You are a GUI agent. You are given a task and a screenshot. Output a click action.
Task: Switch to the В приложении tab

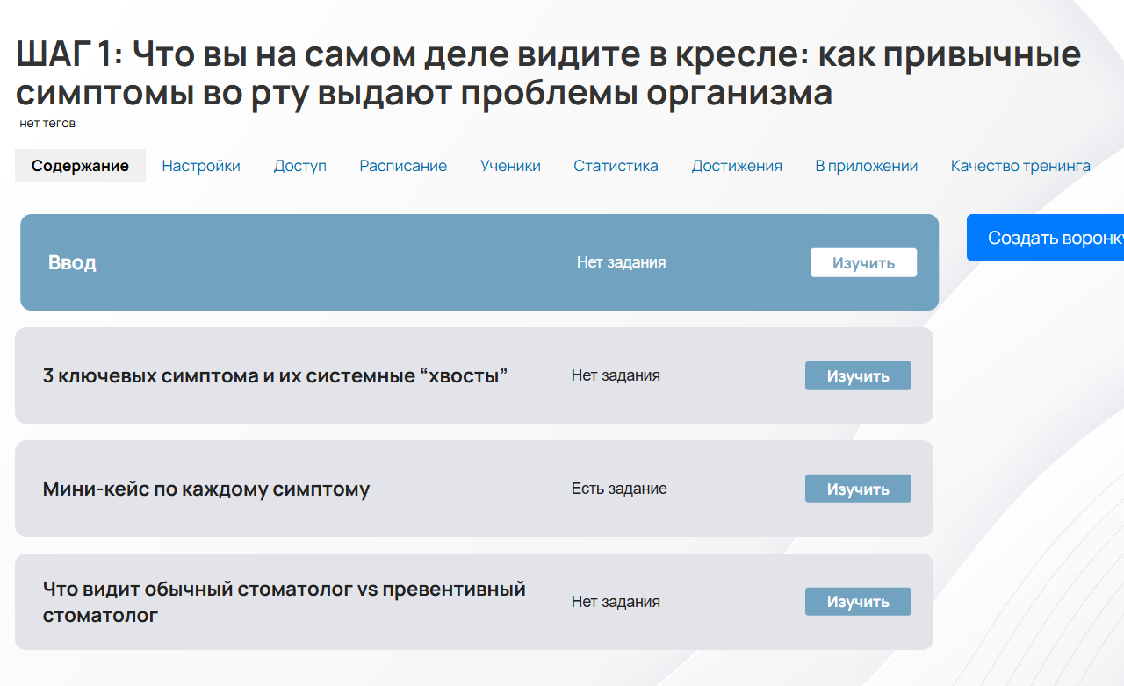coord(865,165)
